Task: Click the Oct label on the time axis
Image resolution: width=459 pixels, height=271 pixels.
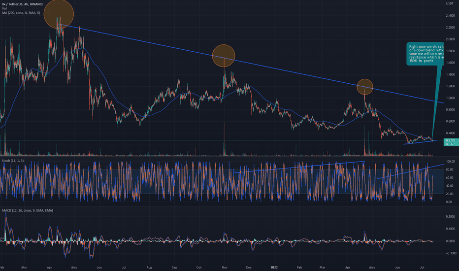Action: pyautogui.click(x=199, y=267)
